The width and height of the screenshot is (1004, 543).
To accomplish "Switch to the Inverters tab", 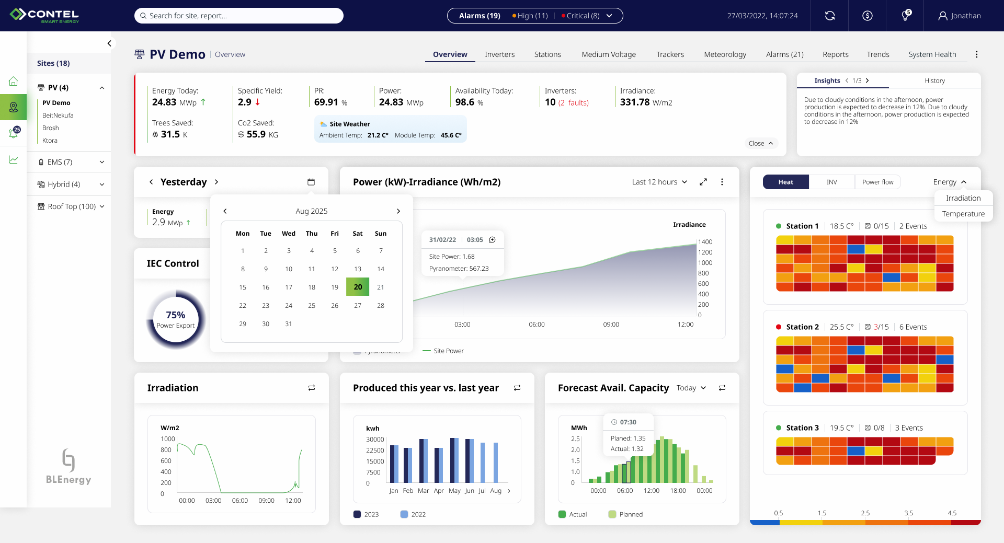I will click(x=499, y=54).
